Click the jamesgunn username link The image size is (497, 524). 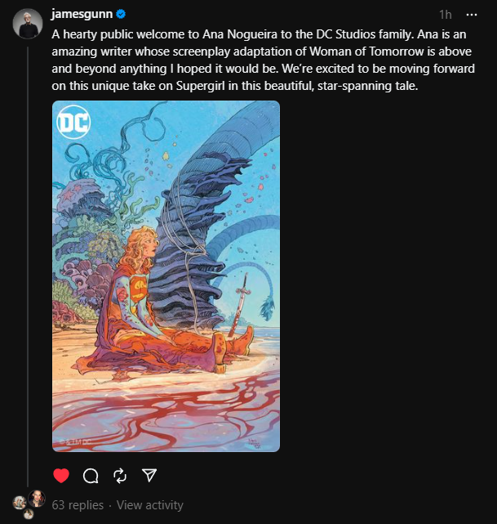point(82,14)
